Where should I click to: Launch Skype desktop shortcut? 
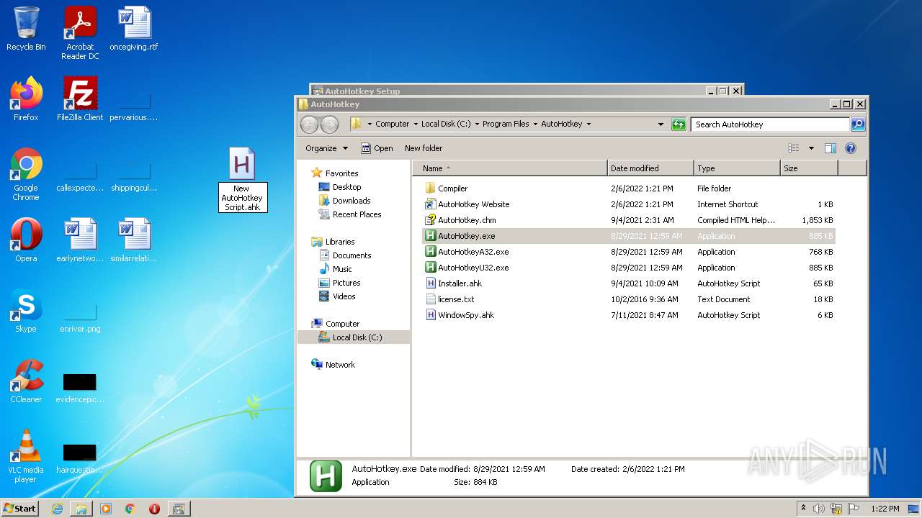click(26, 311)
